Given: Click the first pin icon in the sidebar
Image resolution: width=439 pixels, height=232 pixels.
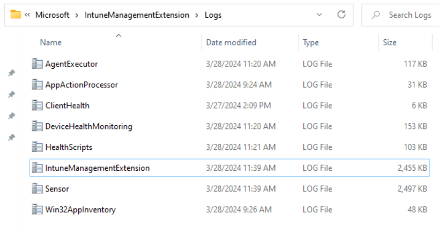Looking at the screenshot, I should point(11,73).
